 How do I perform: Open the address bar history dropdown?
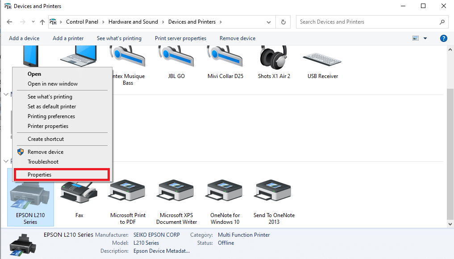(269, 22)
